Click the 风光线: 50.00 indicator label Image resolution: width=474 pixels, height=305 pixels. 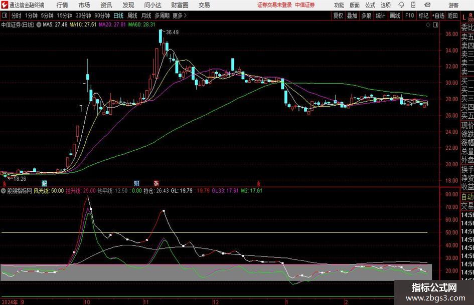point(48,191)
